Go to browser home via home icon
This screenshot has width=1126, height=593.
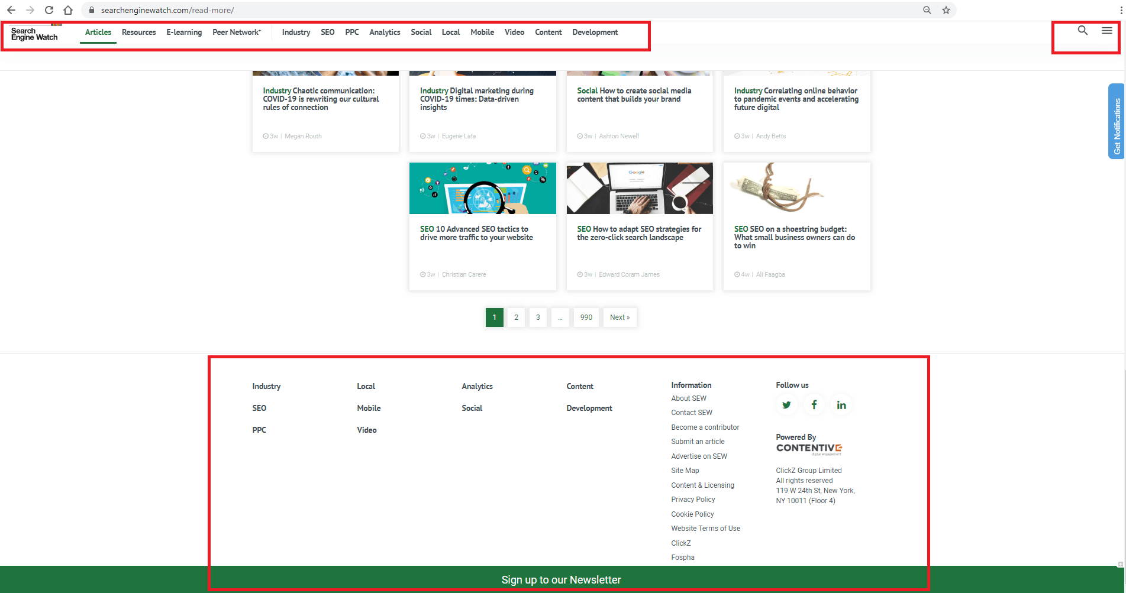68,10
